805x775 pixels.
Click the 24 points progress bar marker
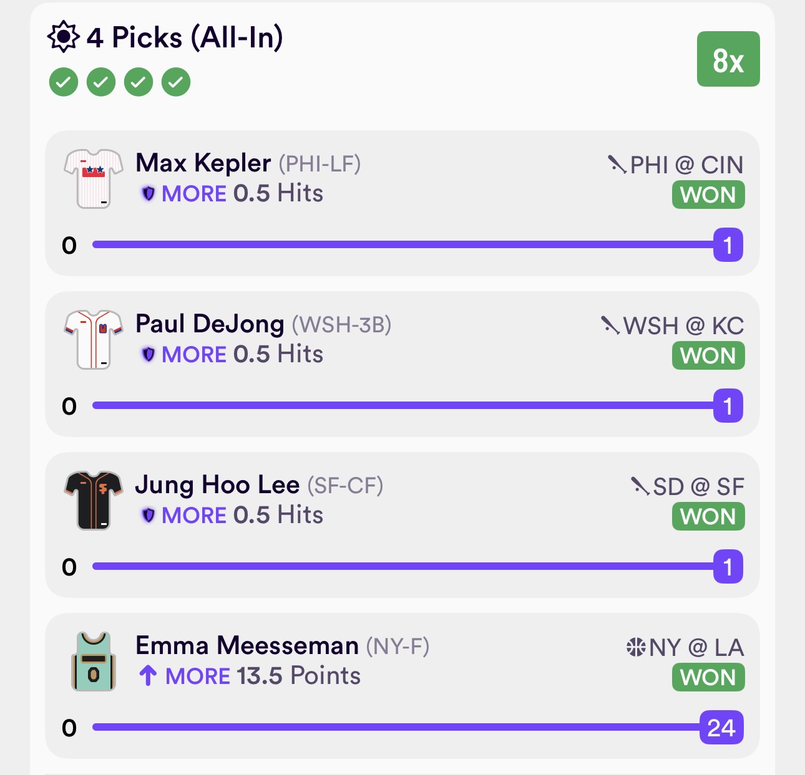(x=721, y=728)
